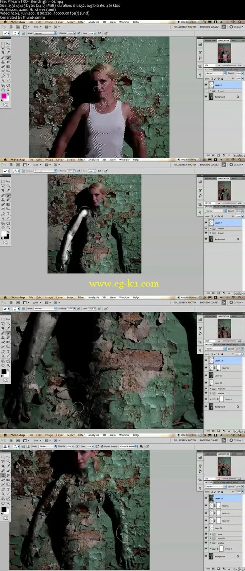Click the Navigator preview thumbnail in second frame

click(x=224, y=191)
